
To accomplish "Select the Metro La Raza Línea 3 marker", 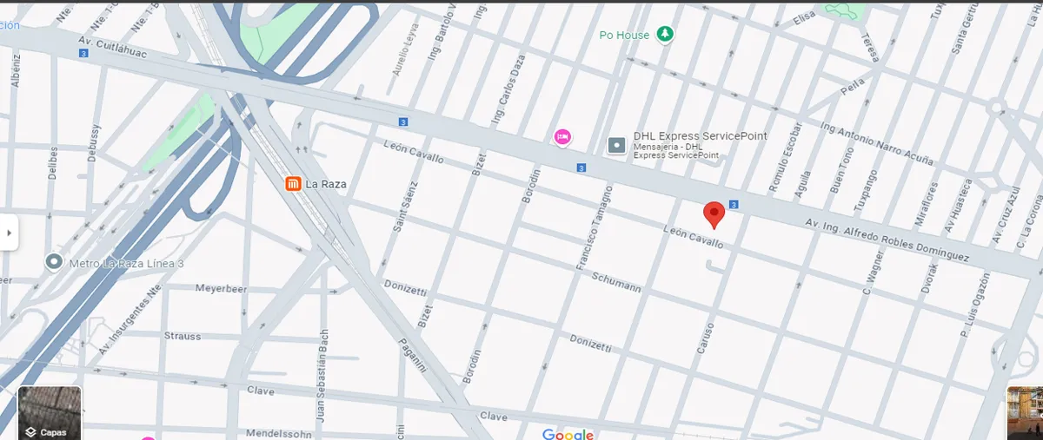I will click(x=54, y=261).
